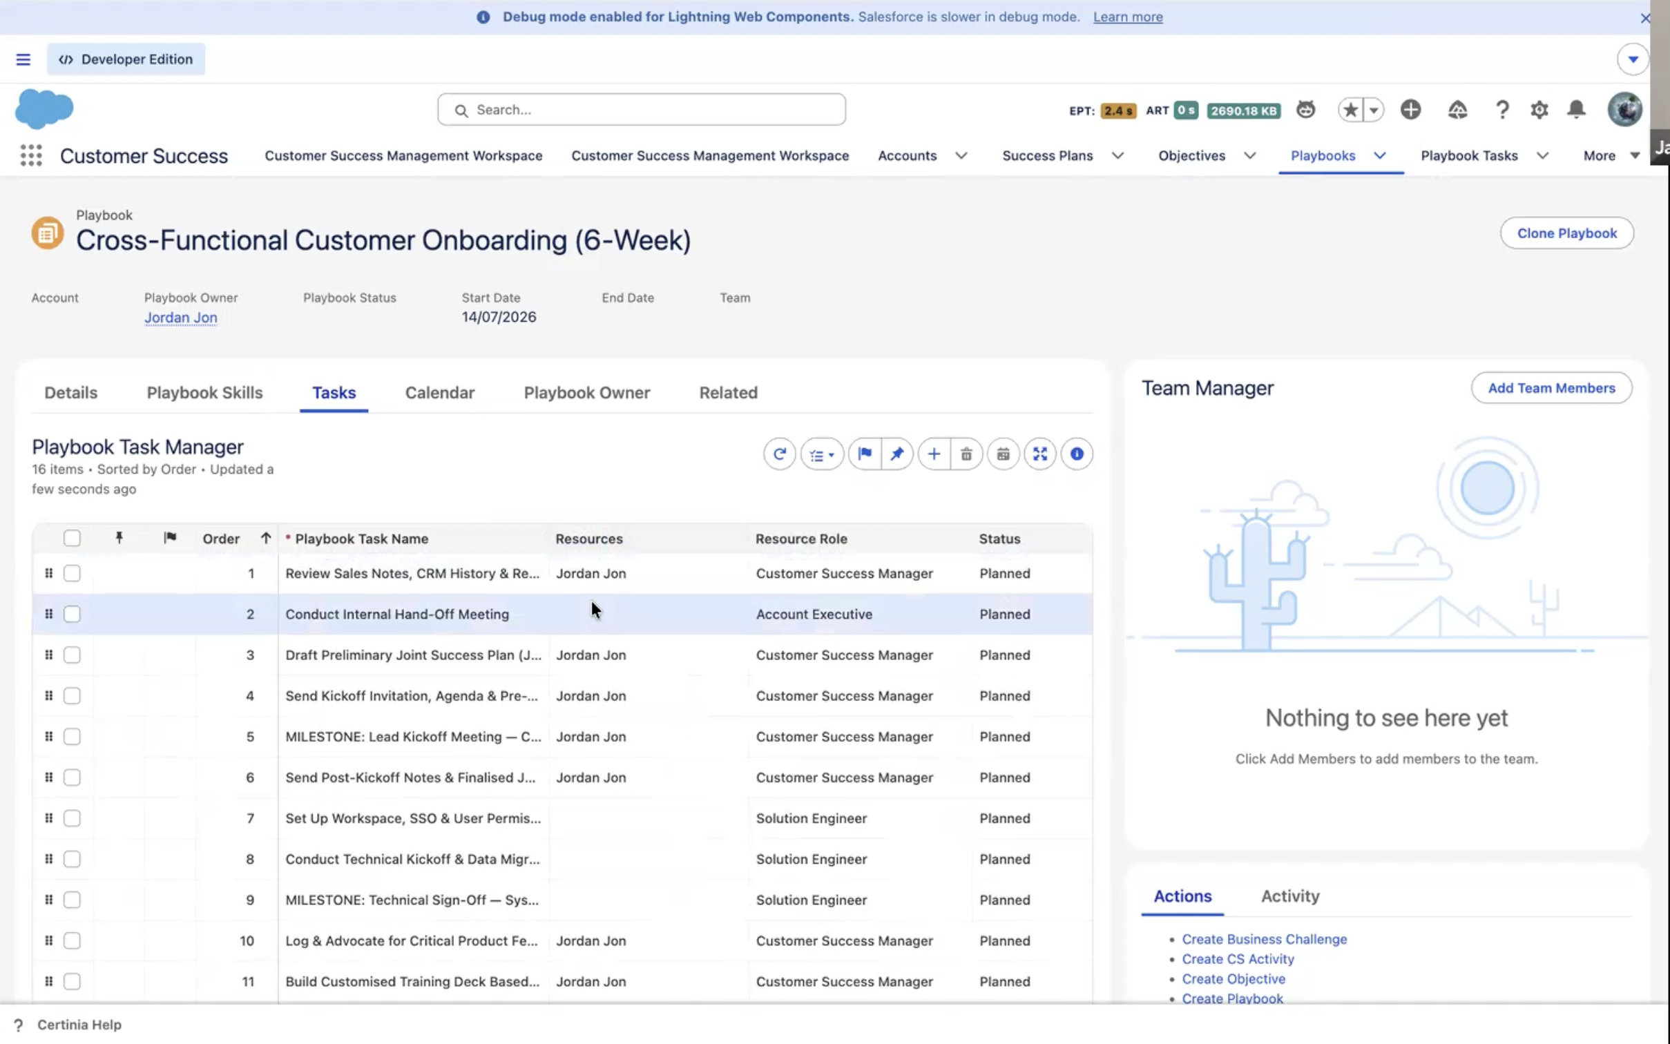The image size is (1670, 1044).
Task: Open Learn more debug mode link
Action: click(1128, 17)
